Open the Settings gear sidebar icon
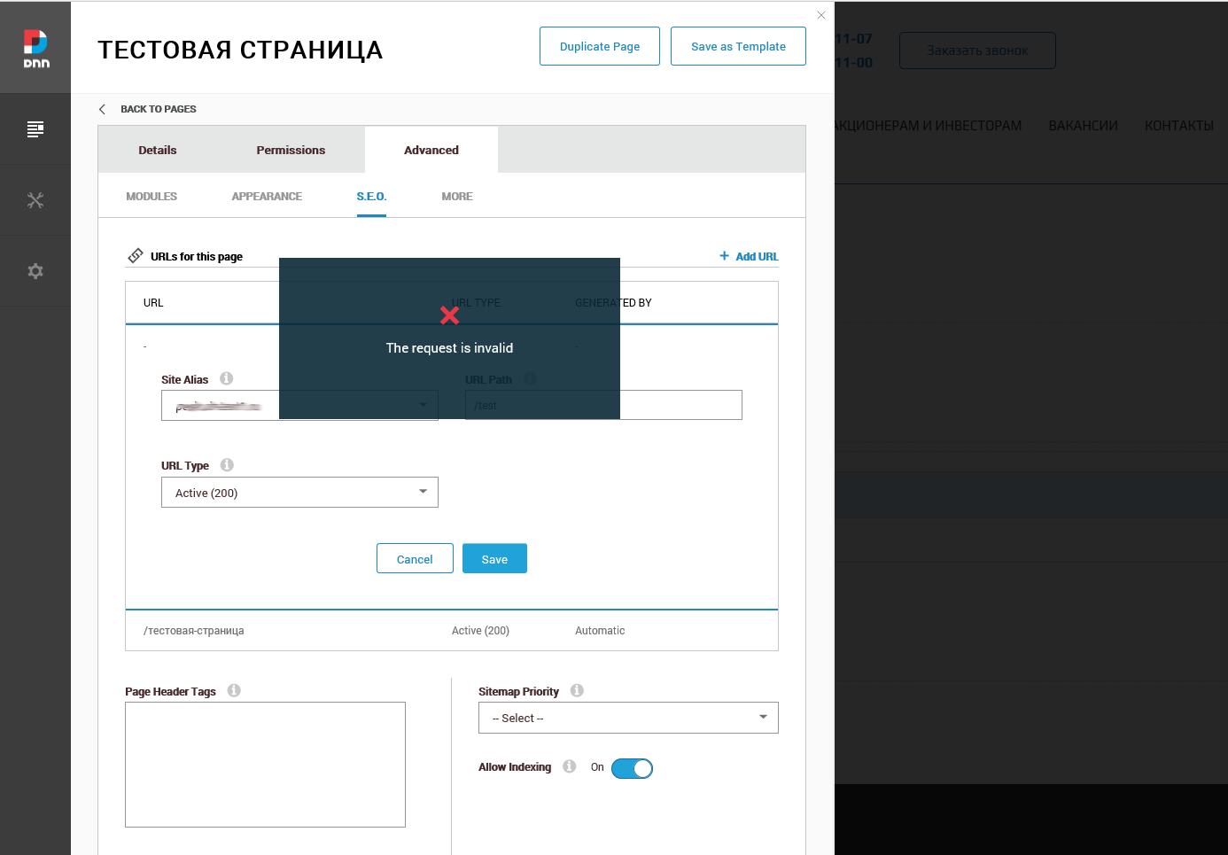Viewport: 1228px width, 855px height. 35,271
